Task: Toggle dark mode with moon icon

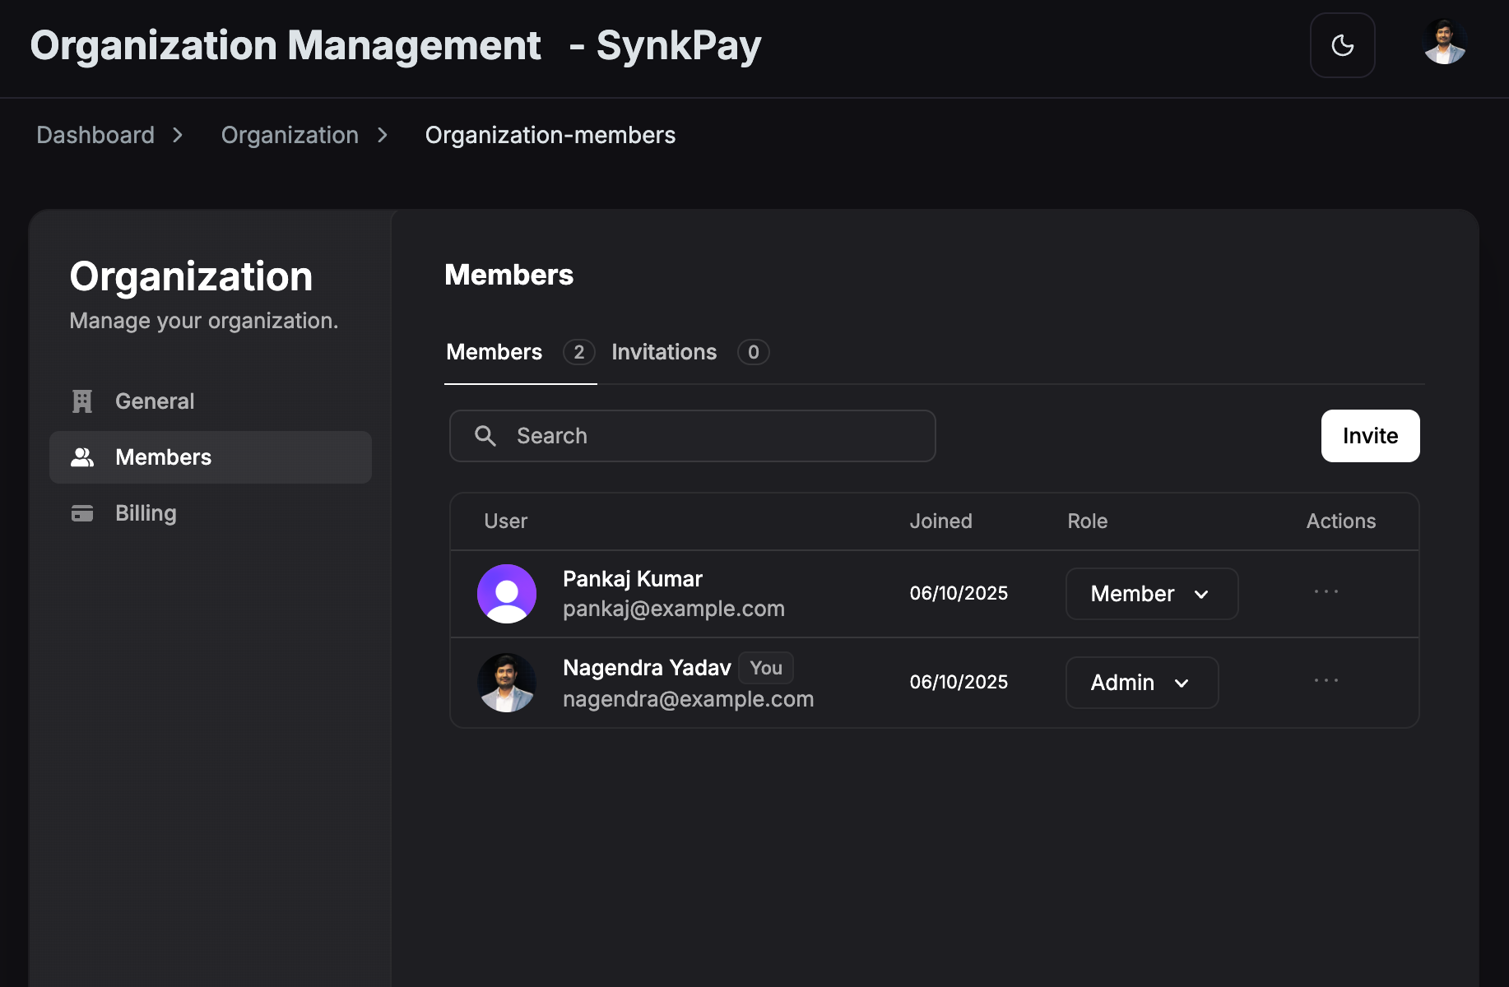Action: [x=1342, y=45]
